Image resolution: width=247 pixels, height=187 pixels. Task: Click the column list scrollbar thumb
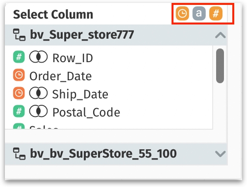[x=220, y=66]
